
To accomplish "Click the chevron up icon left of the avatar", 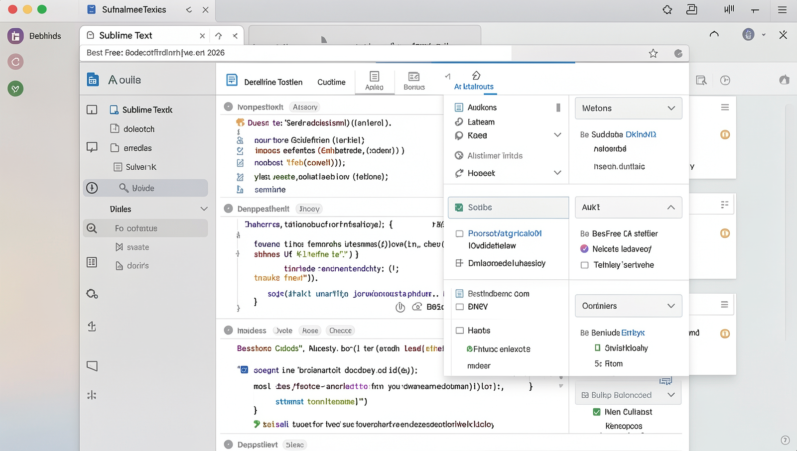I will tap(714, 34).
